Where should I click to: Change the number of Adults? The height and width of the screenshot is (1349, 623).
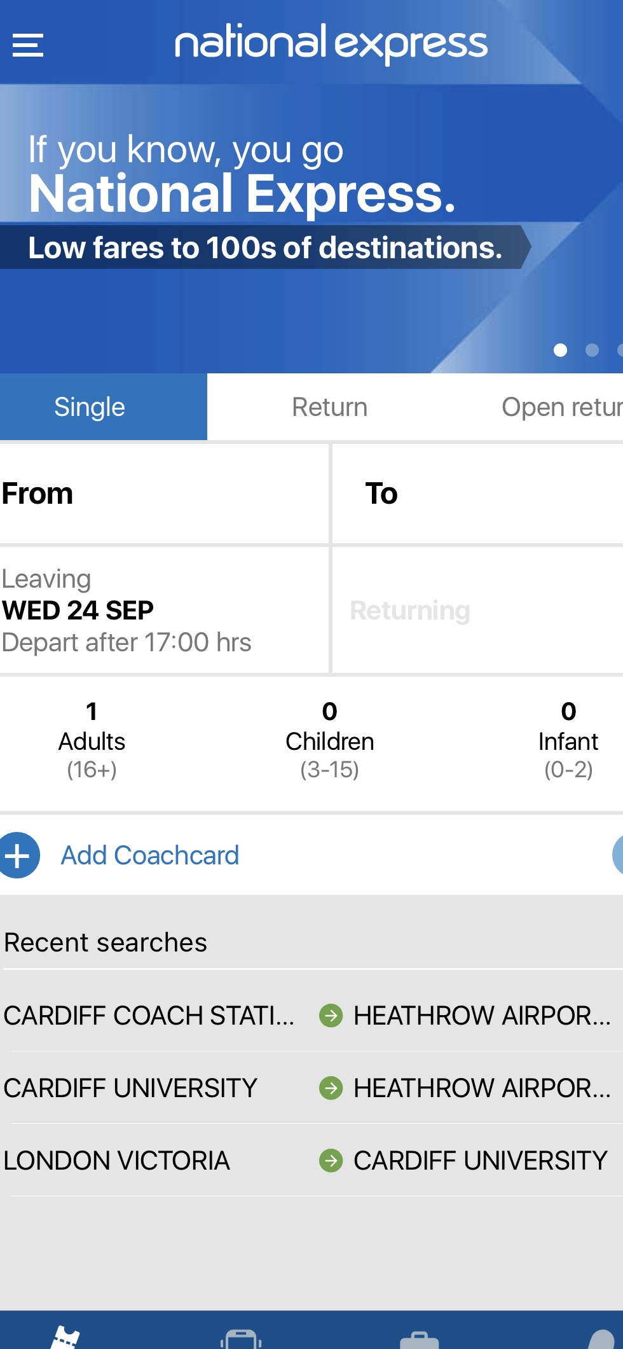tap(92, 741)
